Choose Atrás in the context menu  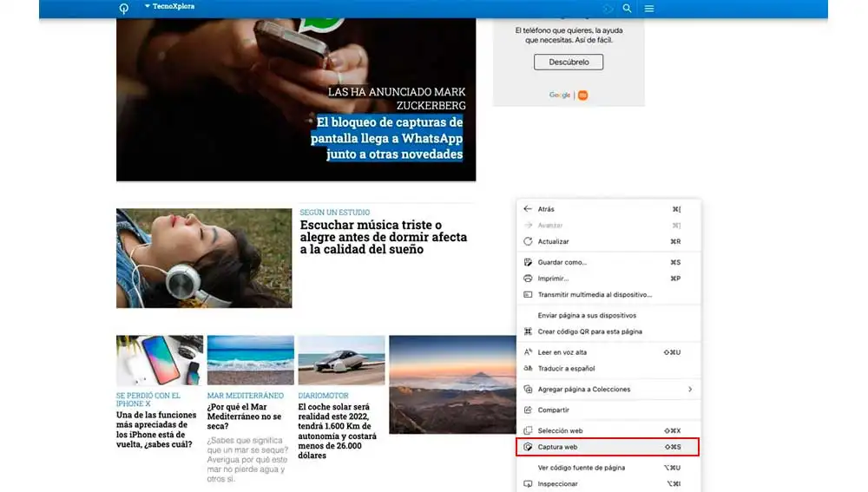tap(608, 209)
